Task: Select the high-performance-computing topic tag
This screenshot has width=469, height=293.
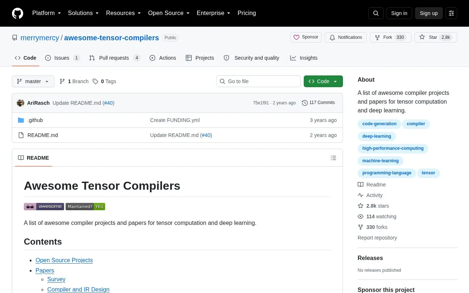Action: click(x=393, y=148)
